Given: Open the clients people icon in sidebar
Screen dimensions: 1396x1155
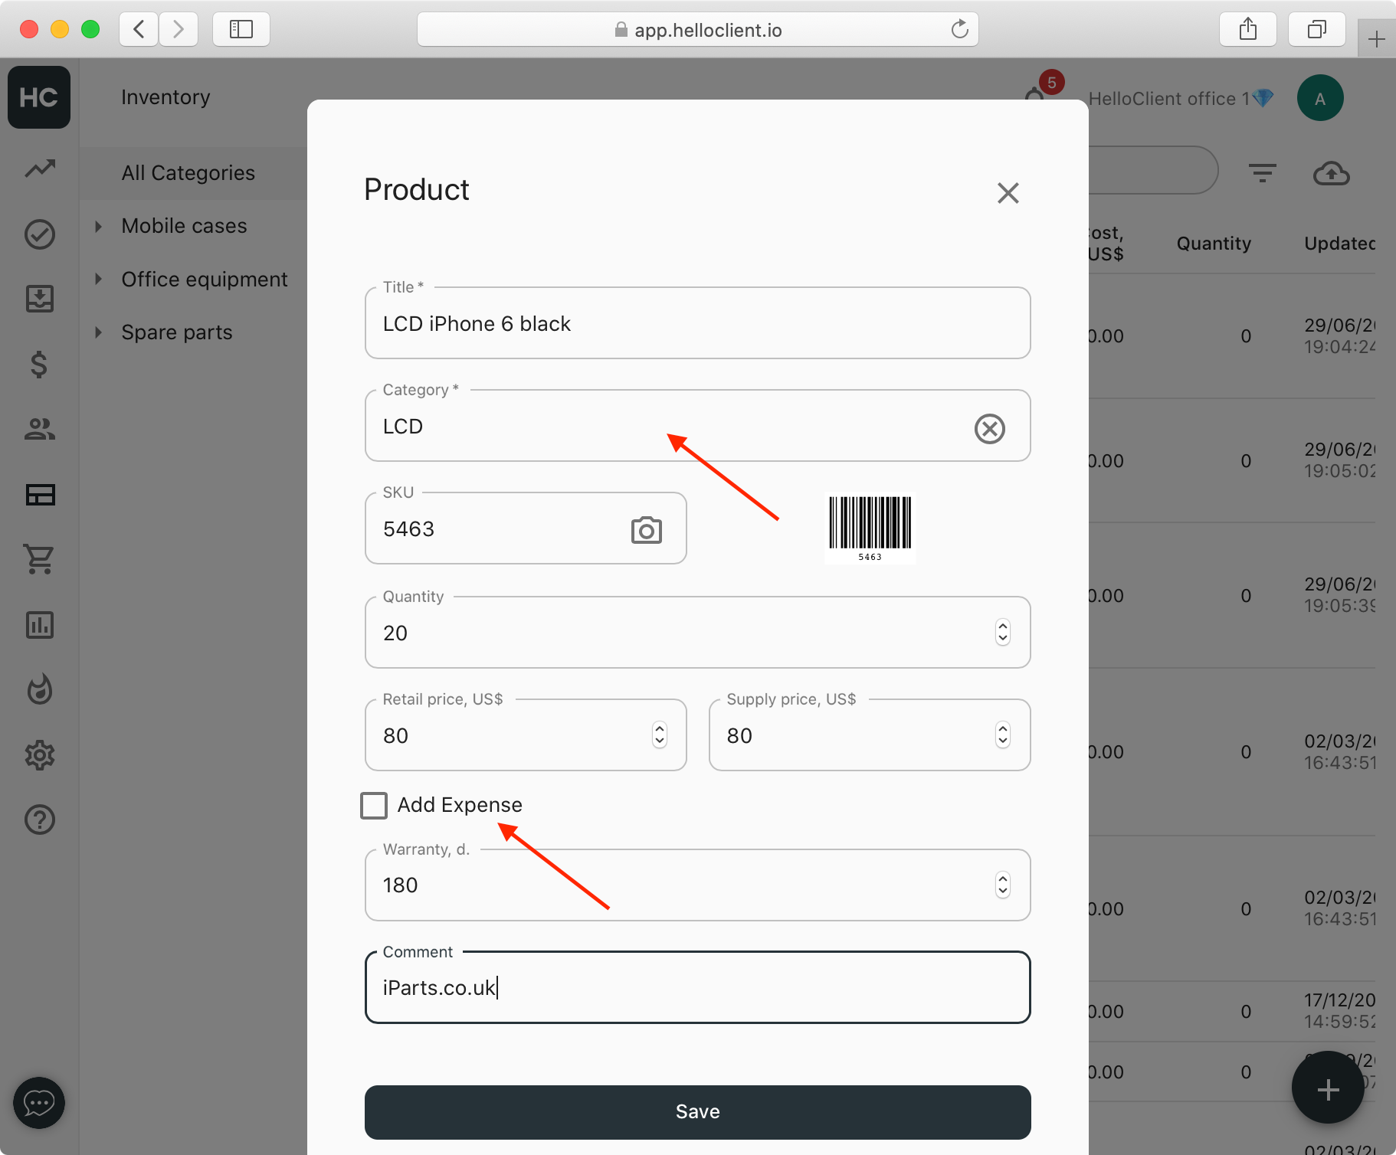Looking at the screenshot, I should (x=40, y=429).
